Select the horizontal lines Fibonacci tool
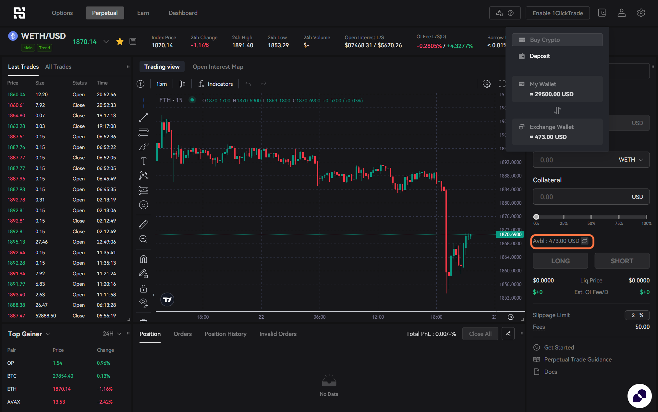 pos(143,132)
